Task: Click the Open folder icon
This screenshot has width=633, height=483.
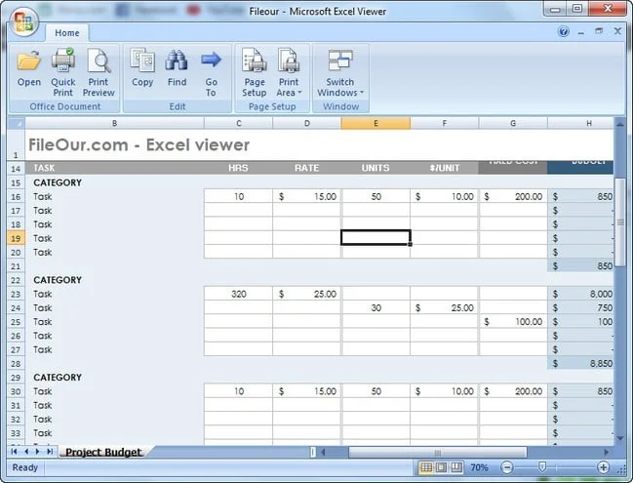Action: tap(29, 70)
